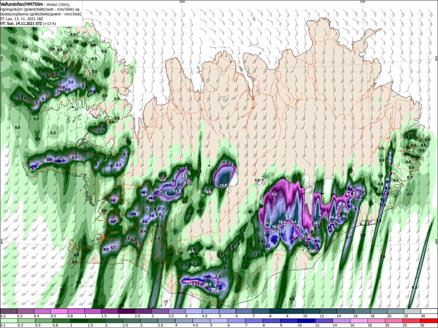Viewport: 438px width, 328px height.
Task: Click the '12.5' precipitation value
Action: tap(177, 191)
